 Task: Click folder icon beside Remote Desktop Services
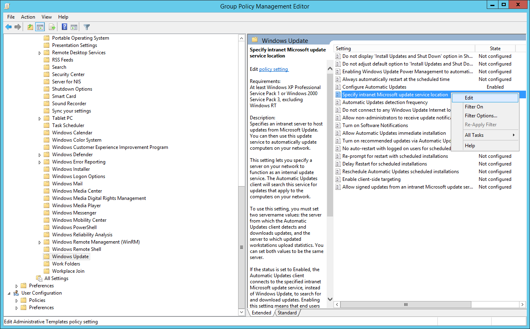click(x=46, y=53)
